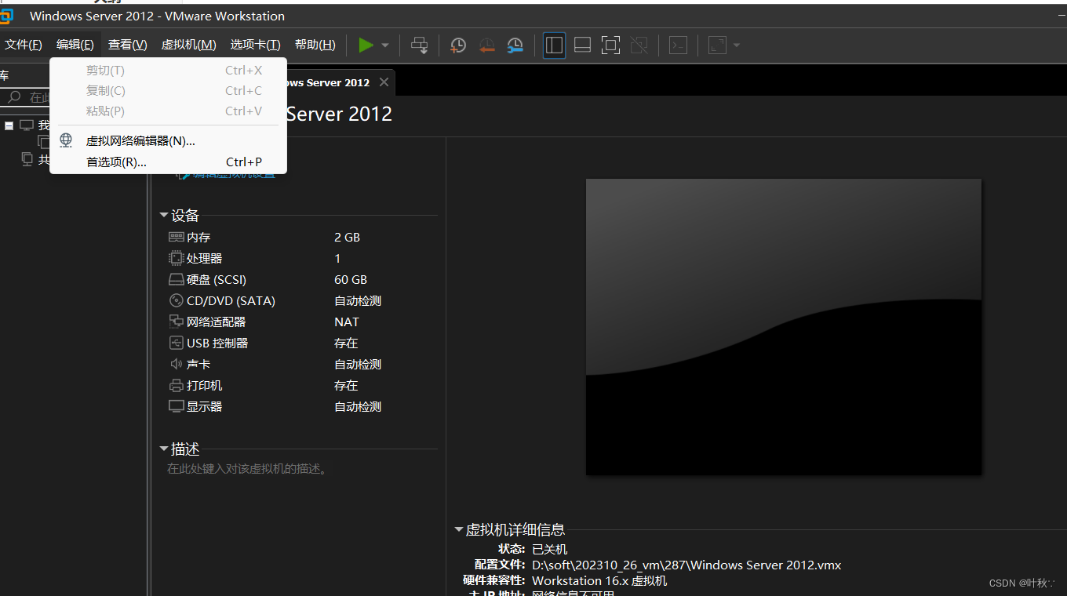Open the snapshot manager
This screenshot has width=1067, height=596.
tap(515, 45)
